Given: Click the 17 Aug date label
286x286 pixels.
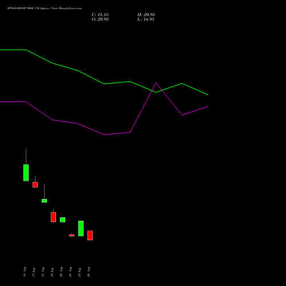Looking at the screenshot, I should tap(34, 272).
